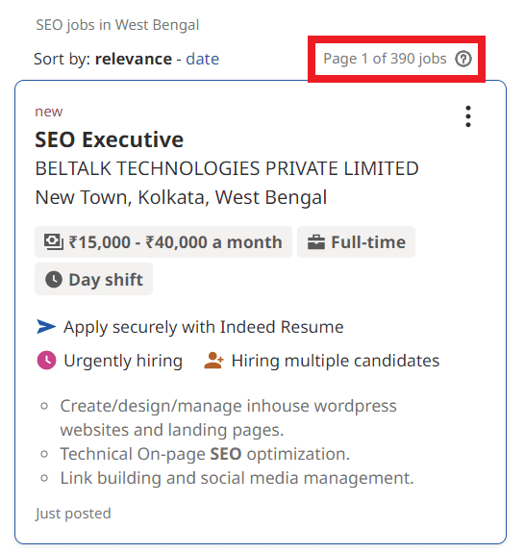The width and height of the screenshot is (525, 553).
Task: Open the three-dot job options menu
Action: (467, 116)
